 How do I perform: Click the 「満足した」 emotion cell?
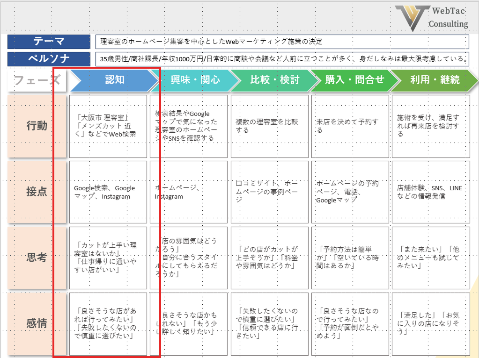point(430,323)
